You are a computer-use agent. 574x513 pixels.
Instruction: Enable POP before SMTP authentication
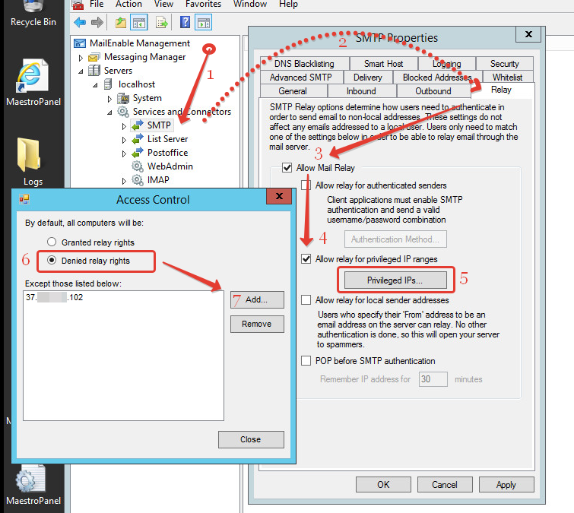(306, 361)
